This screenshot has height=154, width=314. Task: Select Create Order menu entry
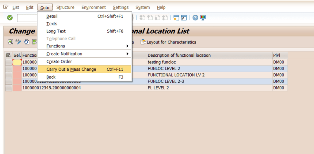click(59, 62)
